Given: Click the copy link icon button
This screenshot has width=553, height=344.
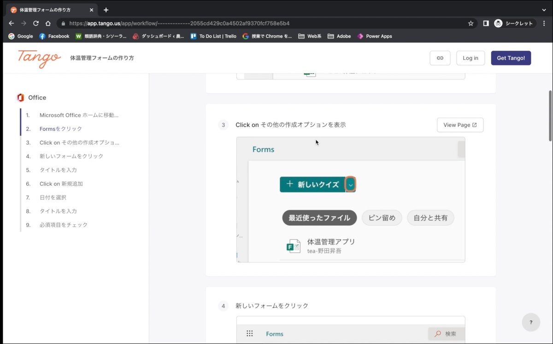Looking at the screenshot, I should (x=440, y=58).
